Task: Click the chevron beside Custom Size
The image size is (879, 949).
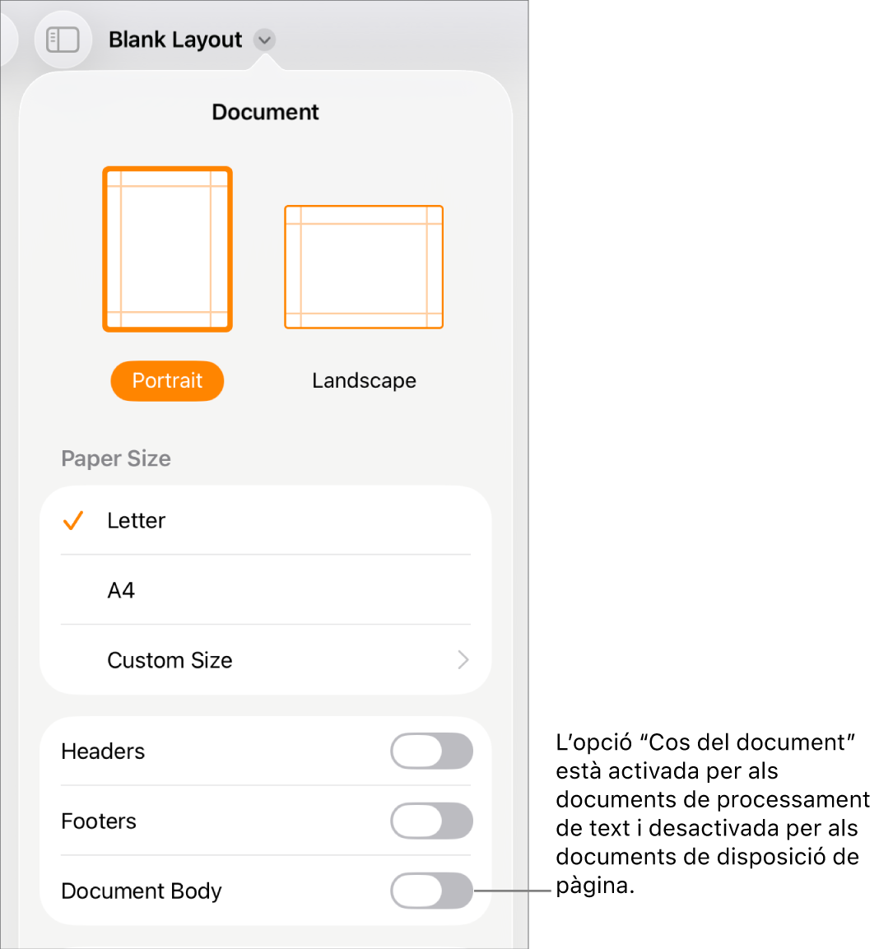Action: click(463, 660)
